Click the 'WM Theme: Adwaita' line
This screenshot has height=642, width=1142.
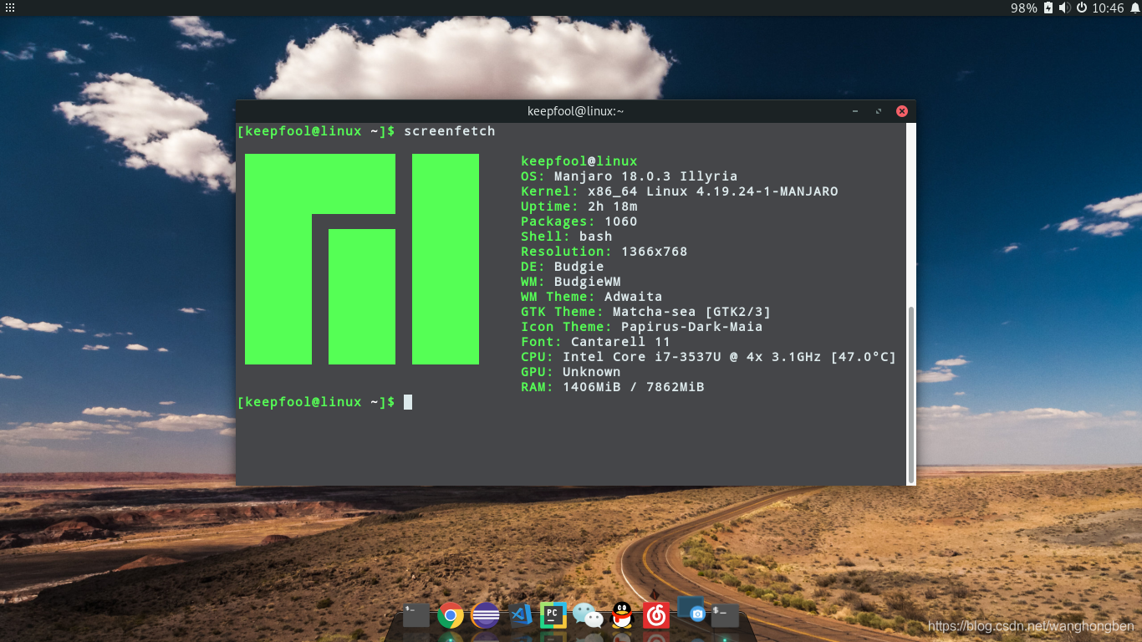pyautogui.click(x=592, y=297)
